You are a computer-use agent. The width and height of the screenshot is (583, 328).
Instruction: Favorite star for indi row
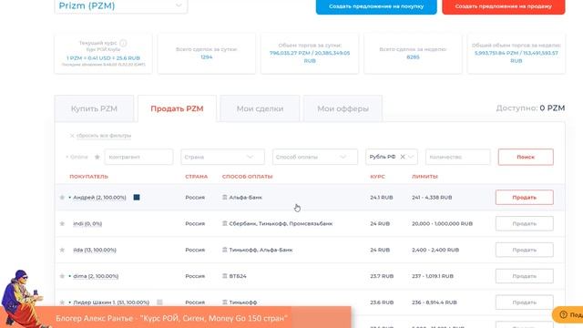62,224
